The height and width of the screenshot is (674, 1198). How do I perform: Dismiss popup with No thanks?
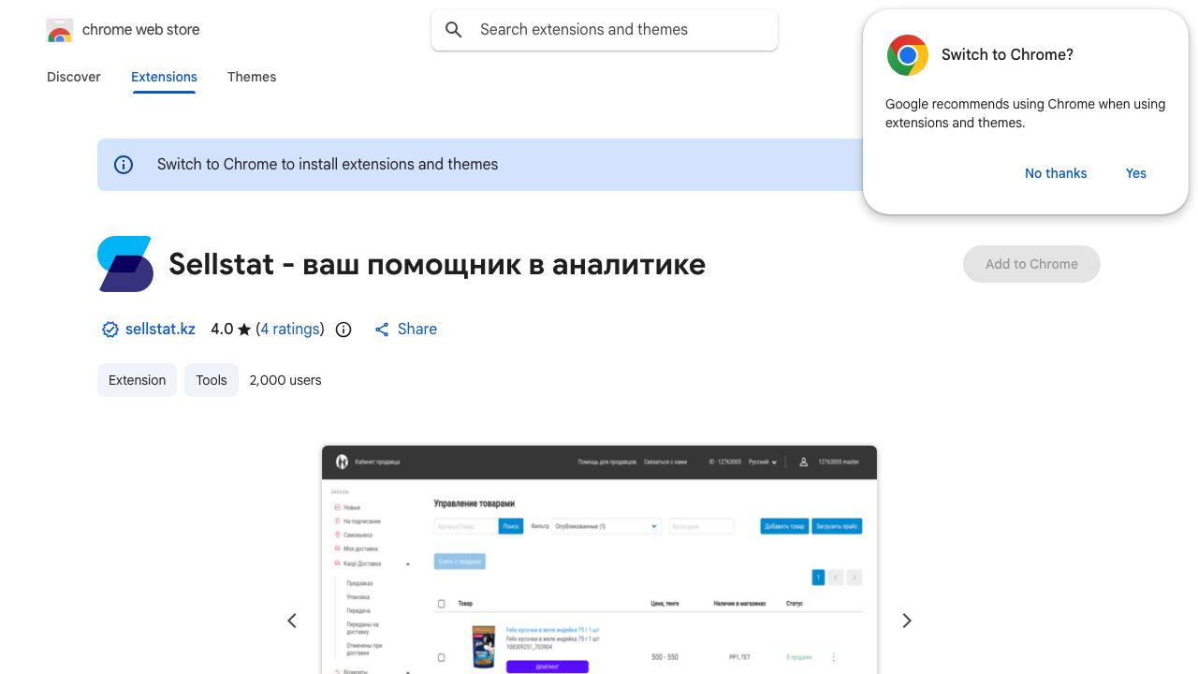click(1056, 173)
